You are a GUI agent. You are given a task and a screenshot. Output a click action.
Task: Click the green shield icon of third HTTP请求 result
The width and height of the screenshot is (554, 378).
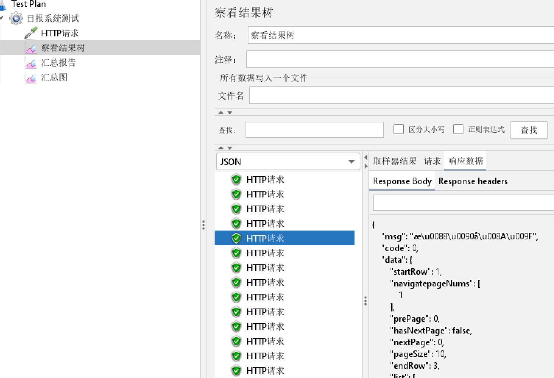236,209
